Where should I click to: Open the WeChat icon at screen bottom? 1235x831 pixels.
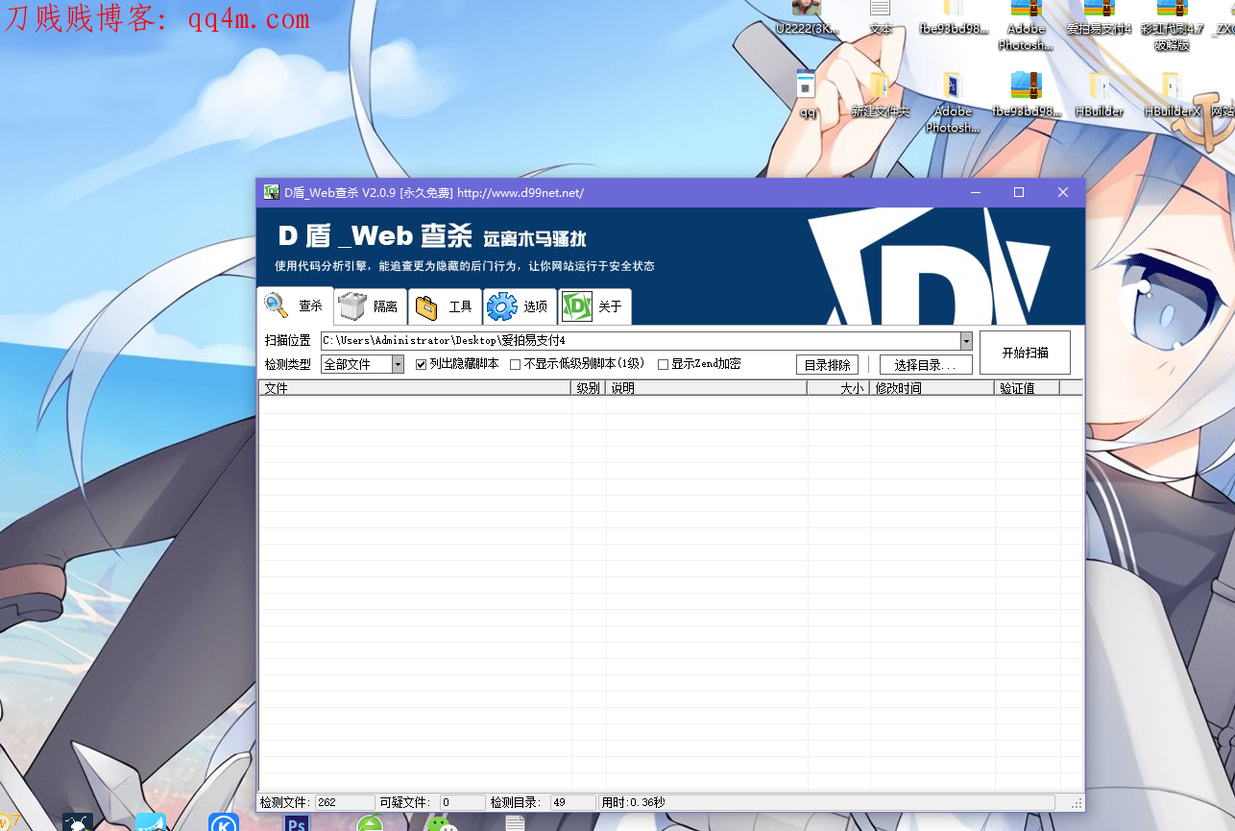[440, 823]
